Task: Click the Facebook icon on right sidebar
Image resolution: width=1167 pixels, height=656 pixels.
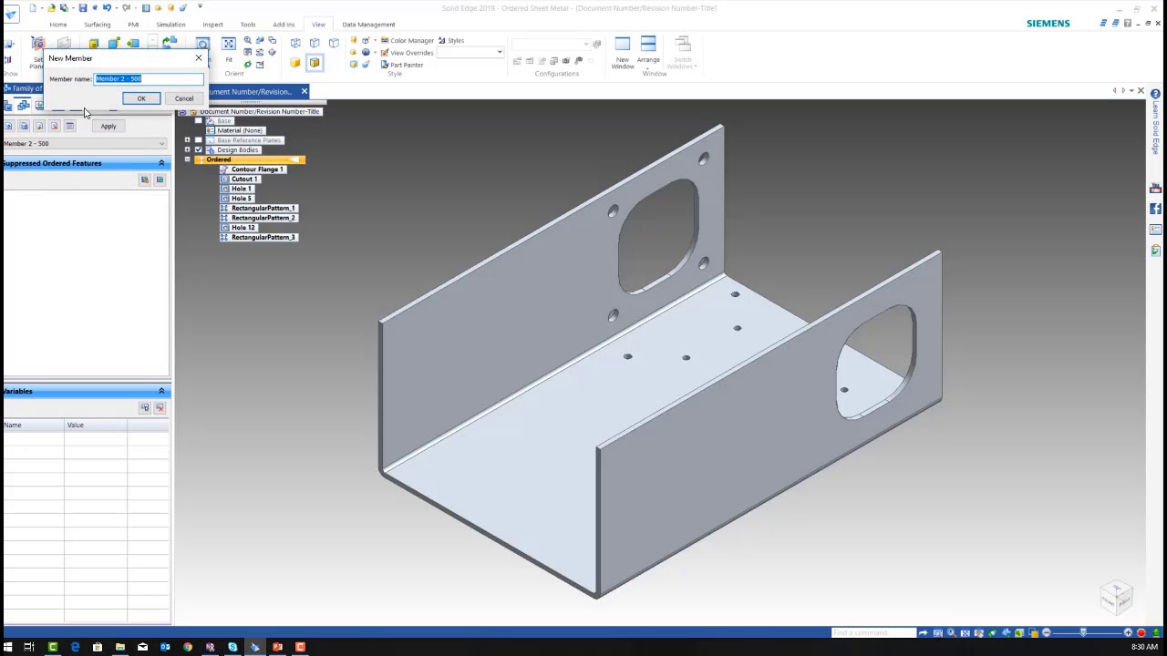Action: click(1155, 209)
